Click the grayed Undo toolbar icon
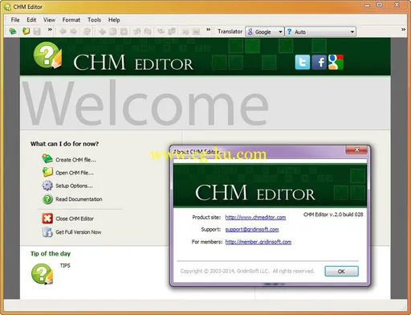The height and width of the screenshot is (315, 411). tap(136, 31)
